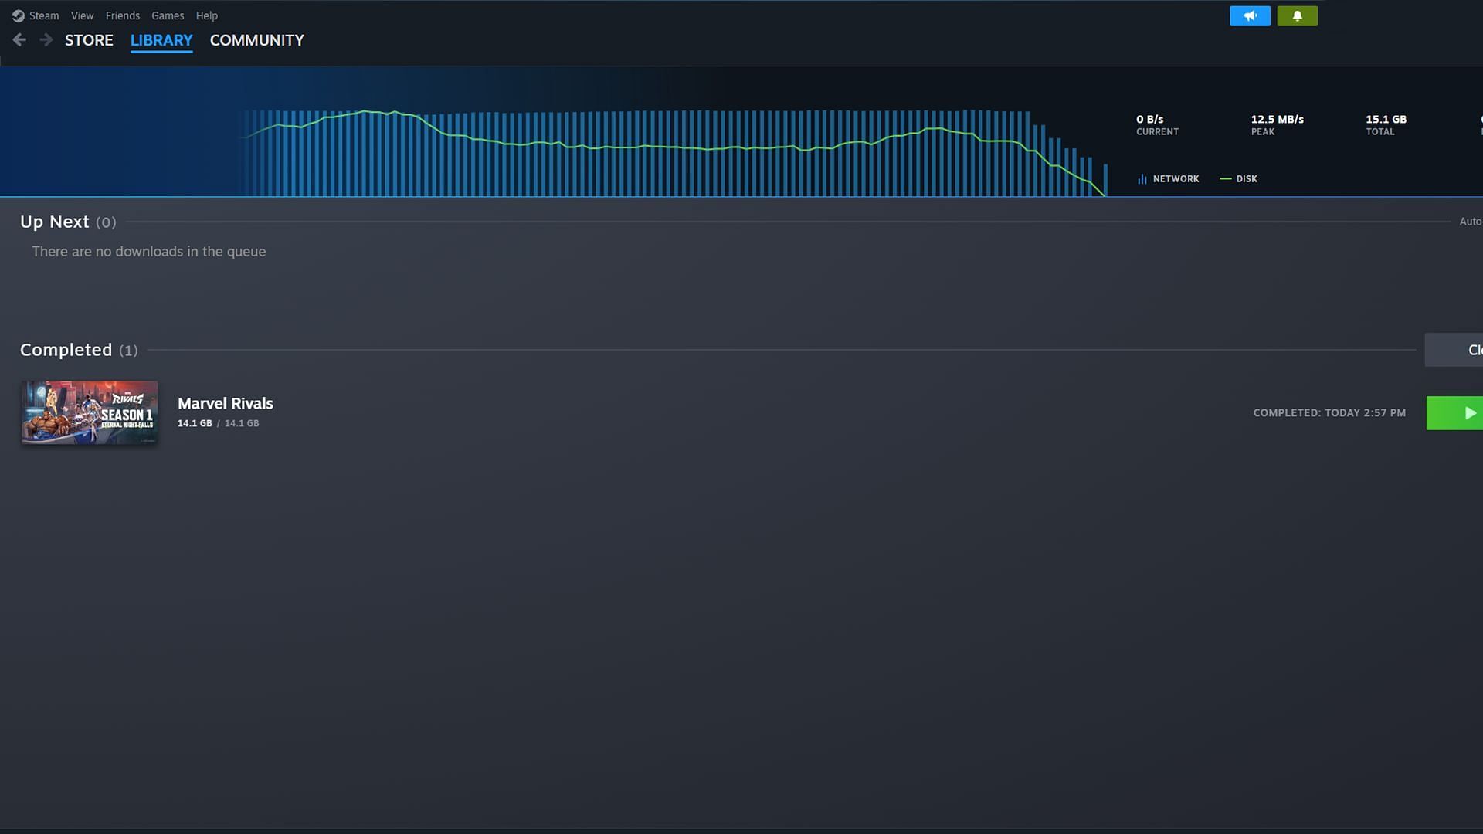Open the STORE tab
The width and height of the screenshot is (1483, 834).
tap(89, 39)
